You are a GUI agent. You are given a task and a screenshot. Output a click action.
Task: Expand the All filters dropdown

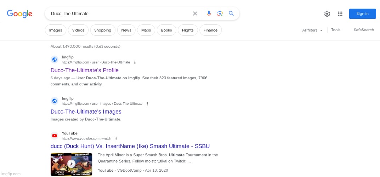312,30
